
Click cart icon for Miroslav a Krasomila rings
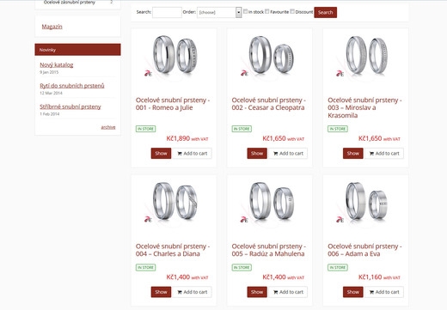[371, 154]
